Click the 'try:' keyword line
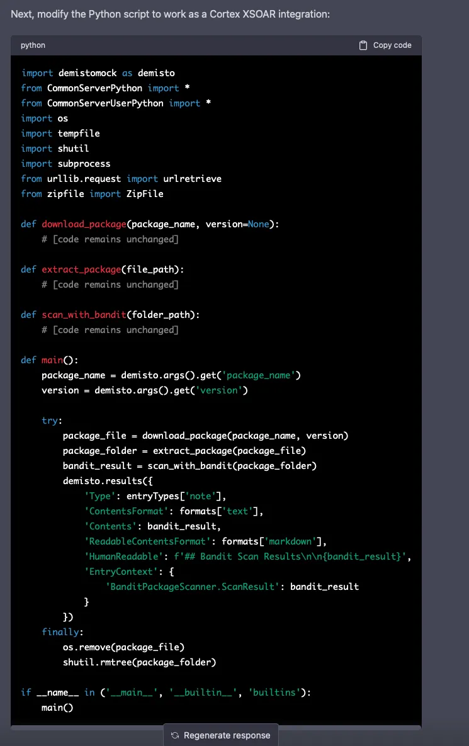The height and width of the screenshot is (746, 469). click(52, 421)
